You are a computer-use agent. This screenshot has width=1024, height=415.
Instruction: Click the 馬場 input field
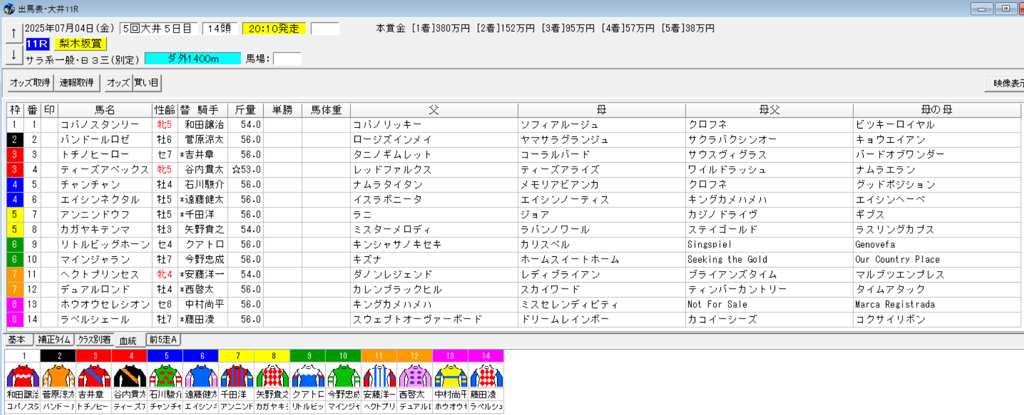[x=287, y=58]
